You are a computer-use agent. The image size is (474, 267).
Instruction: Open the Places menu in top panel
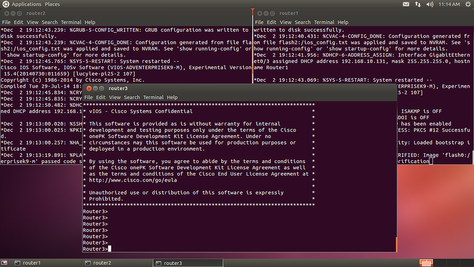(x=52, y=4)
